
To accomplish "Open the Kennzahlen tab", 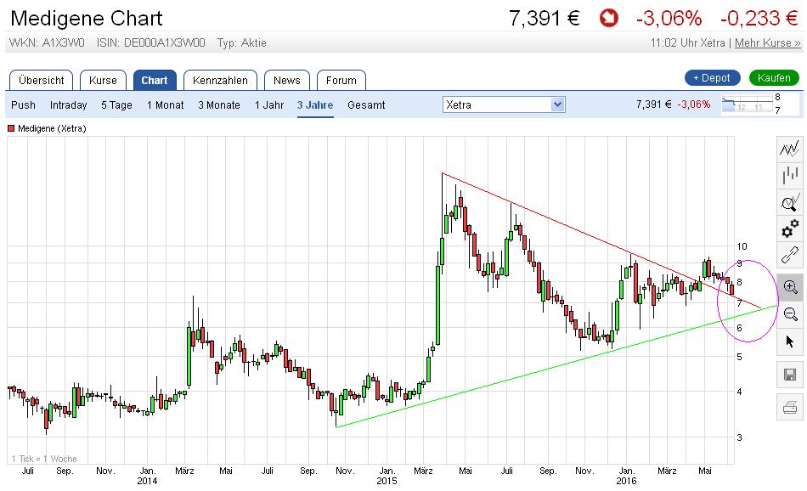I will pos(220,81).
